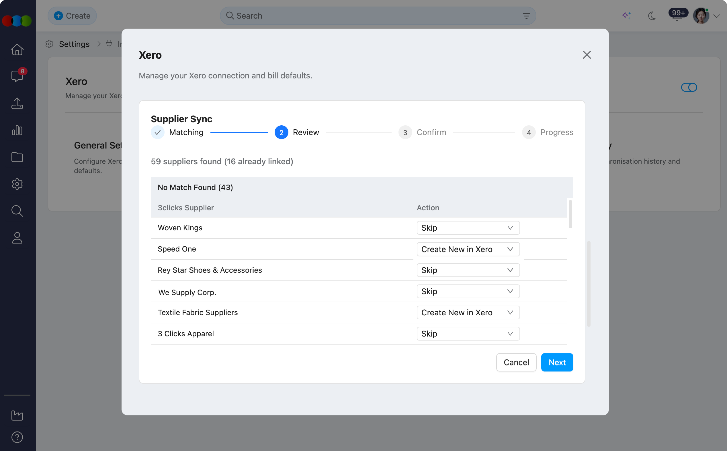Open the settings gear in sidebar
727x451 pixels.
pyautogui.click(x=17, y=184)
